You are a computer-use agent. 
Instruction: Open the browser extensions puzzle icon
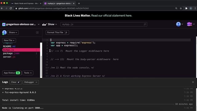[x=186, y=8]
